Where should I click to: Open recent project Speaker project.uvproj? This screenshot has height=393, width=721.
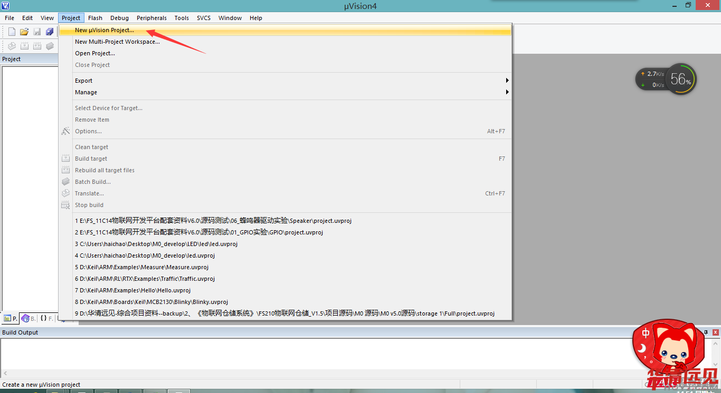213,221
